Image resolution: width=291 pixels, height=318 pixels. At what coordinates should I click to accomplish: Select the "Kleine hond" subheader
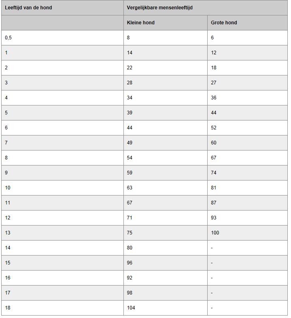pyautogui.click(x=140, y=23)
